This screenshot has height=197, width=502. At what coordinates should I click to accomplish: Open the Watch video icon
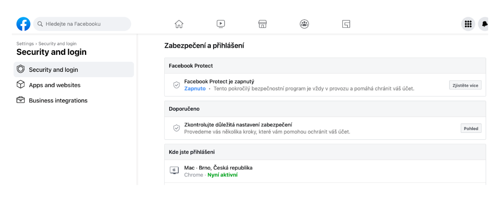[x=221, y=24]
